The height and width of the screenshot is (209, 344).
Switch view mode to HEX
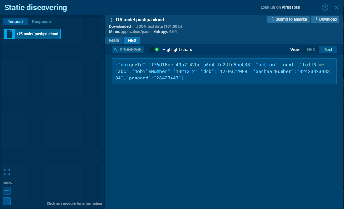tap(311, 50)
